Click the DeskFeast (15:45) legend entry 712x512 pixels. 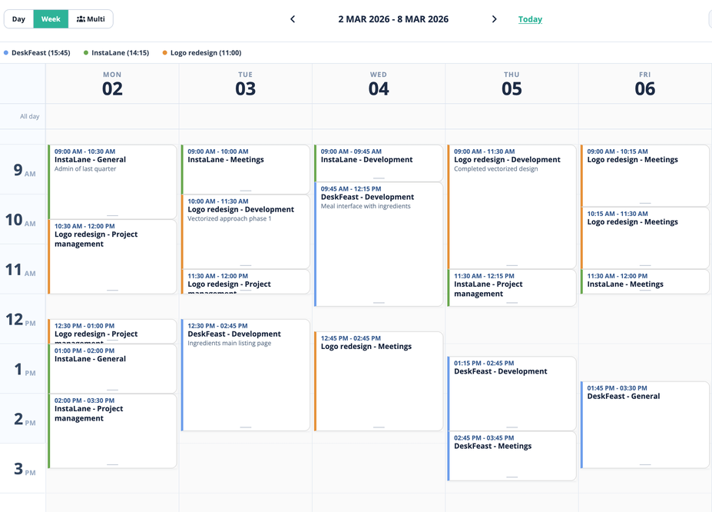tap(37, 53)
